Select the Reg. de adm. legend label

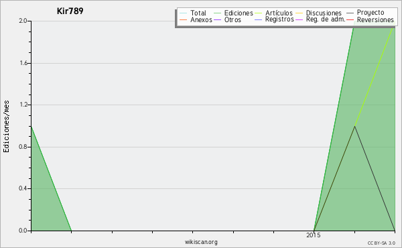tap(326, 19)
